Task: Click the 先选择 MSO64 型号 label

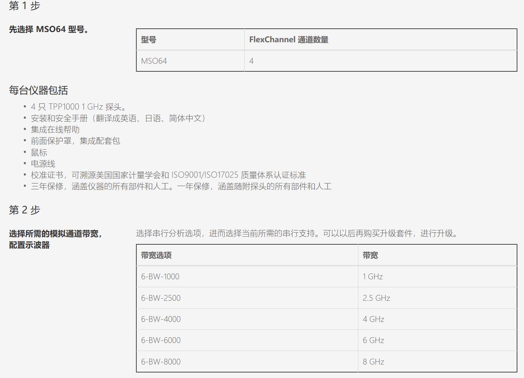Action: pyautogui.click(x=49, y=29)
